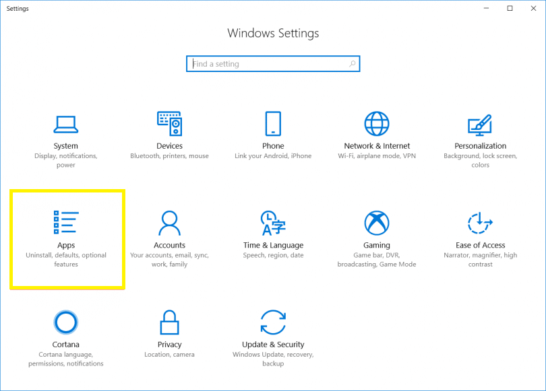This screenshot has height=391, width=546.
Task: Open the System laptop icon
Action: [66, 125]
